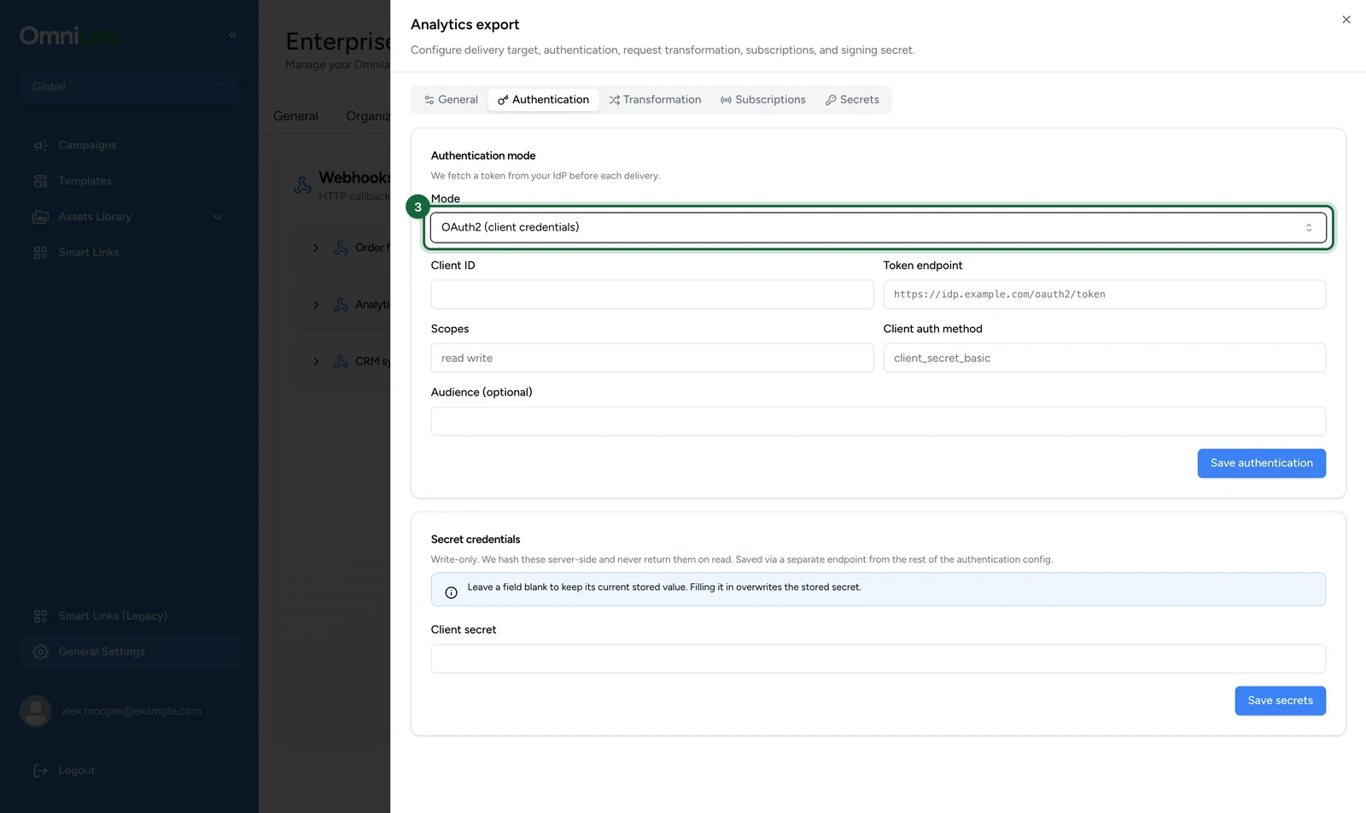Click the info icon in blank-field notice
Image resolution: width=1366 pixels, height=813 pixels.
tap(451, 593)
